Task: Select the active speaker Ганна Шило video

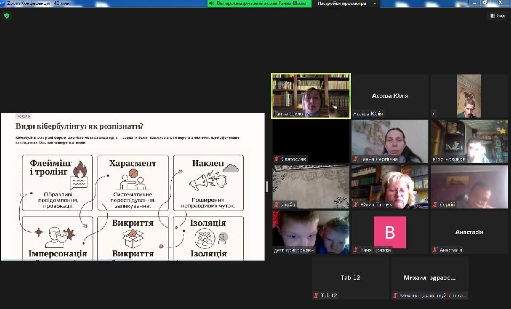Action: [x=310, y=95]
